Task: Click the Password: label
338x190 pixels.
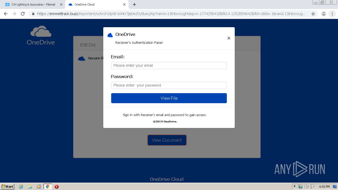Action: pos(122,77)
